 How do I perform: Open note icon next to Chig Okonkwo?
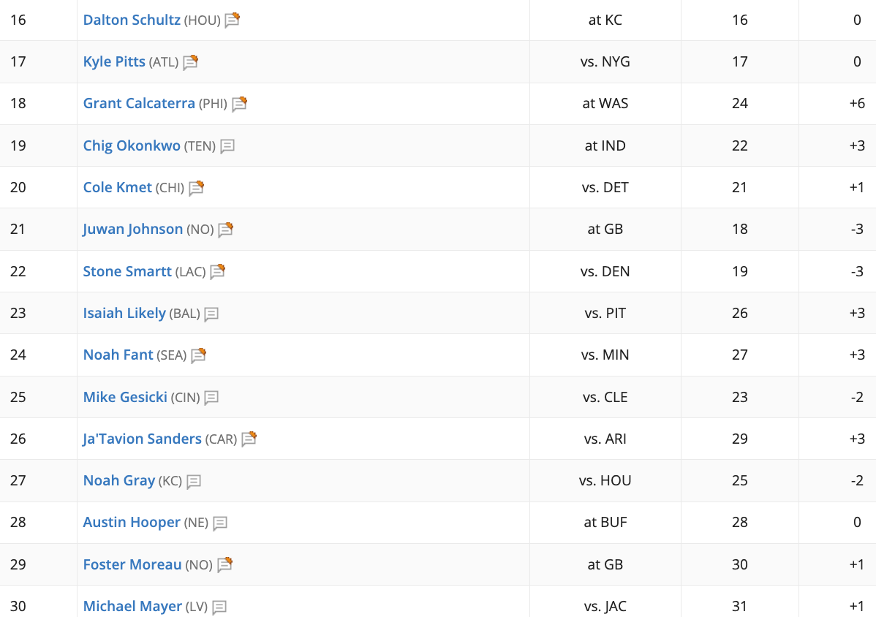227,146
